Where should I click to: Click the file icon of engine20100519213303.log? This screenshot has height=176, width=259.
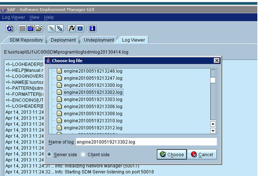tap(59, 99)
